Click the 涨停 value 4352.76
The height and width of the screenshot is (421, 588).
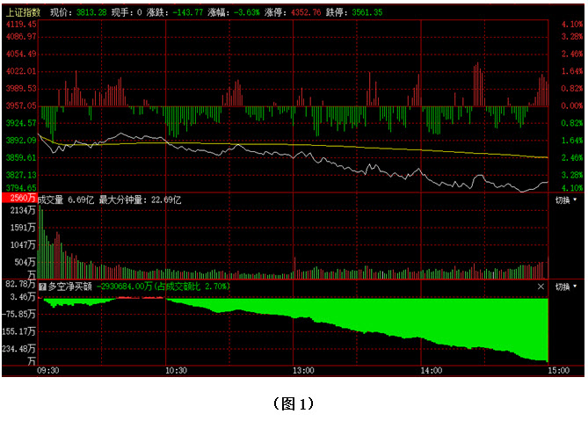point(304,13)
